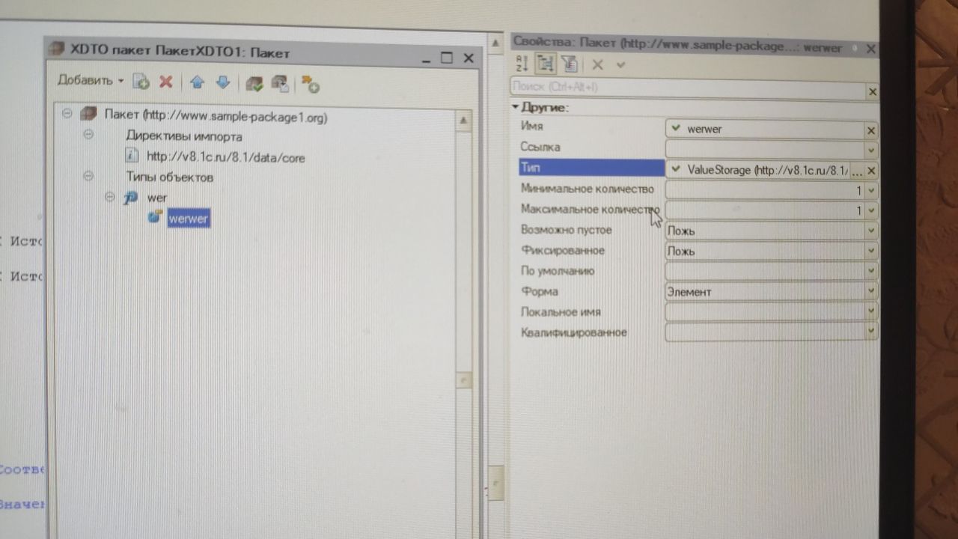Click cancel edit X in properties toolbar

pos(597,64)
